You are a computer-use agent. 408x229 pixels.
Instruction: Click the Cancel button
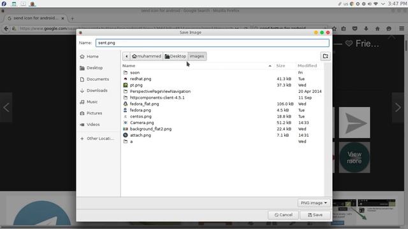pyautogui.click(x=283, y=215)
